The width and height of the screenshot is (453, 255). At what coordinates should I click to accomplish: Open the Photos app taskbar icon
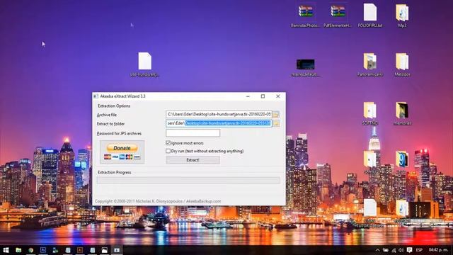coord(105,250)
